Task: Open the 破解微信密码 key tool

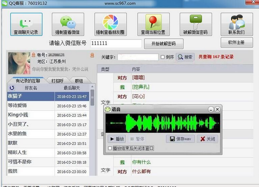Action: pos(196,24)
